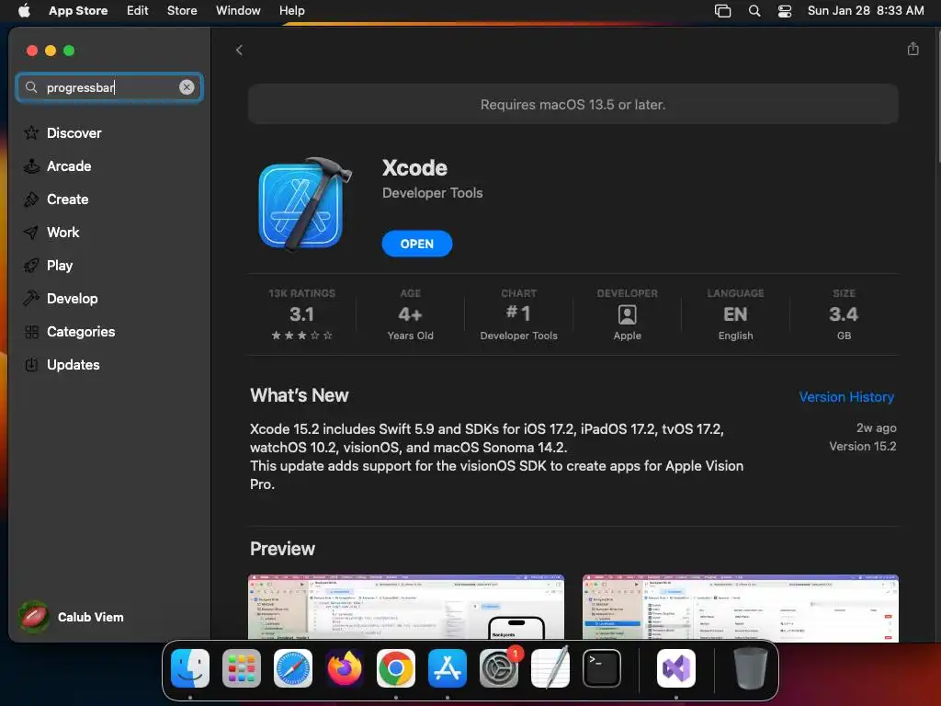Click the Xcode app icon
941x706 pixels.
(305, 203)
